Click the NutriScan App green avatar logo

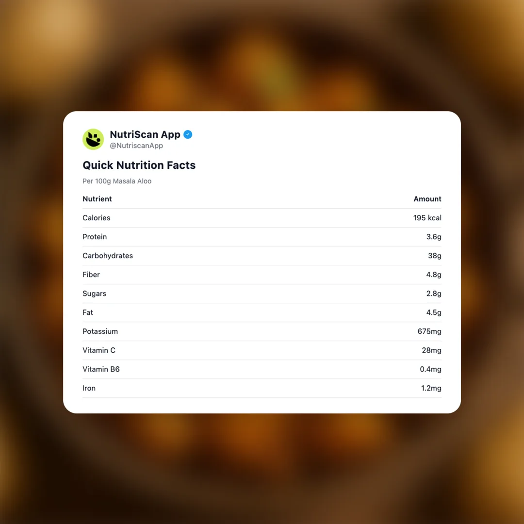[x=93, y=139]
